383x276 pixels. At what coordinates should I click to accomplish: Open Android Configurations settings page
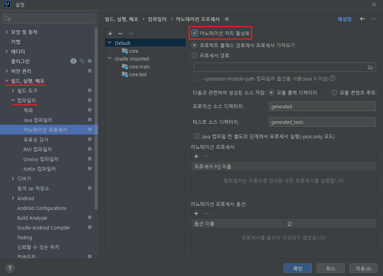click(x=42, y=208)
